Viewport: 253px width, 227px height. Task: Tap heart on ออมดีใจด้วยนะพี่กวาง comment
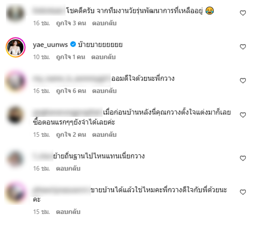coord(243,81)
